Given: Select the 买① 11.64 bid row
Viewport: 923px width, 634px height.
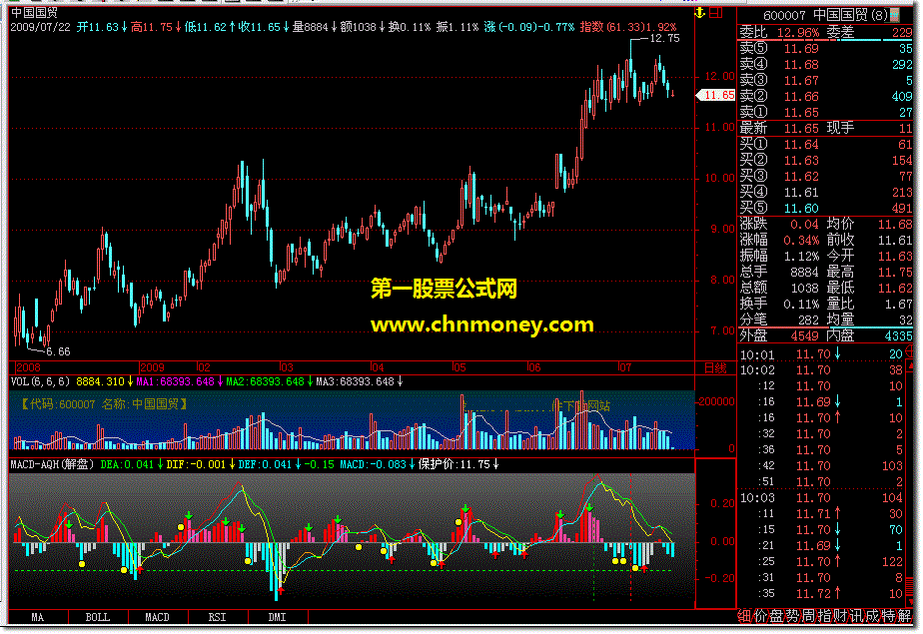Looking at the screenshot, I should pos(825,144).
